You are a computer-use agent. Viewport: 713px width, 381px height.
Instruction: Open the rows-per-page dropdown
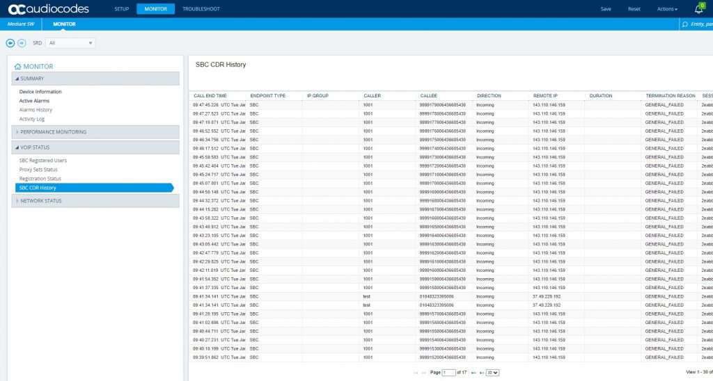click(492, 373)
